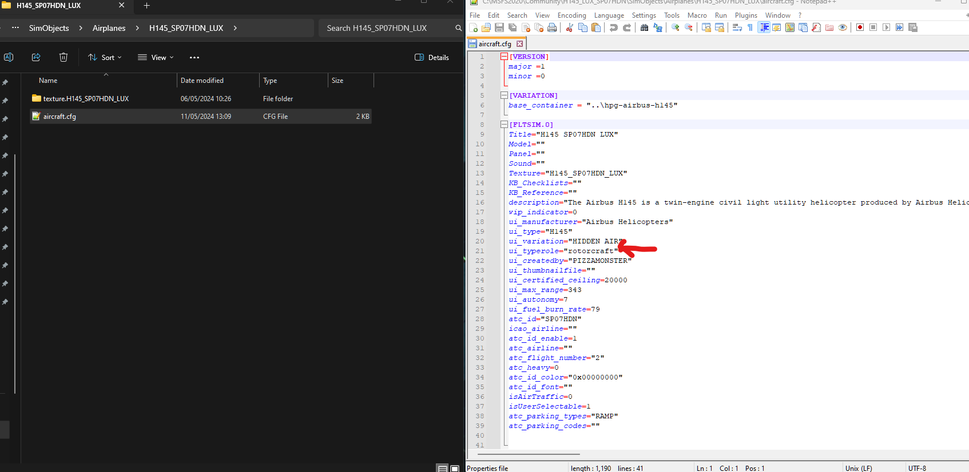Screen dimensions: 969x472
Task: Click the Rename icon in Explorer toolbar
Action: point(9,57)
